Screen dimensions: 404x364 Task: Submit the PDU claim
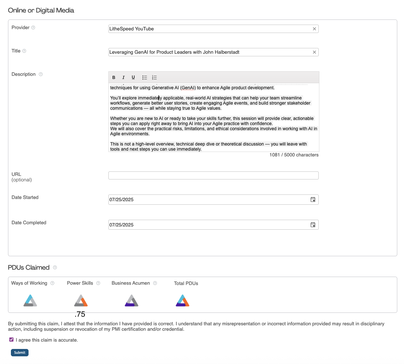(x=20, y=352)
